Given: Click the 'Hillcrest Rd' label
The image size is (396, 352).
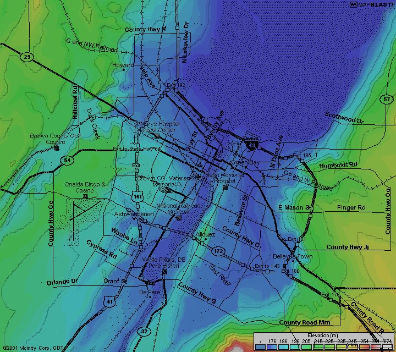Looking at the screenshot, I should click(x=75, y=103).
